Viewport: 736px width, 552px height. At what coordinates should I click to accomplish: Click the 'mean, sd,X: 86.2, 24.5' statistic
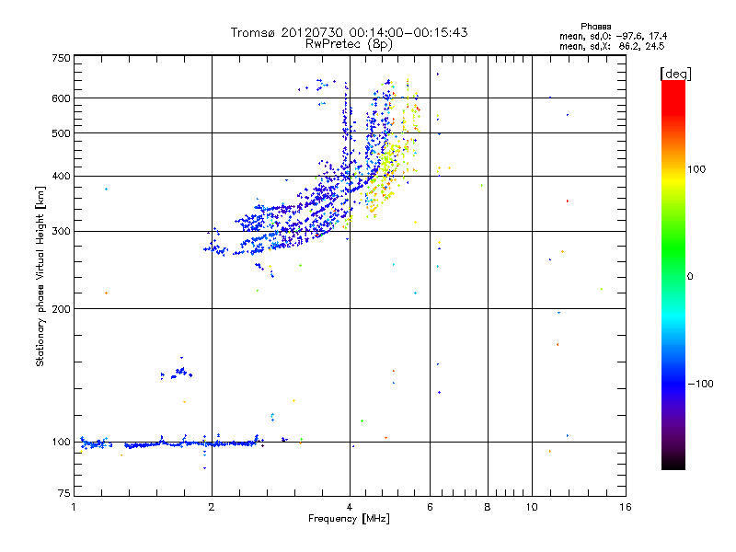[612, 46]
